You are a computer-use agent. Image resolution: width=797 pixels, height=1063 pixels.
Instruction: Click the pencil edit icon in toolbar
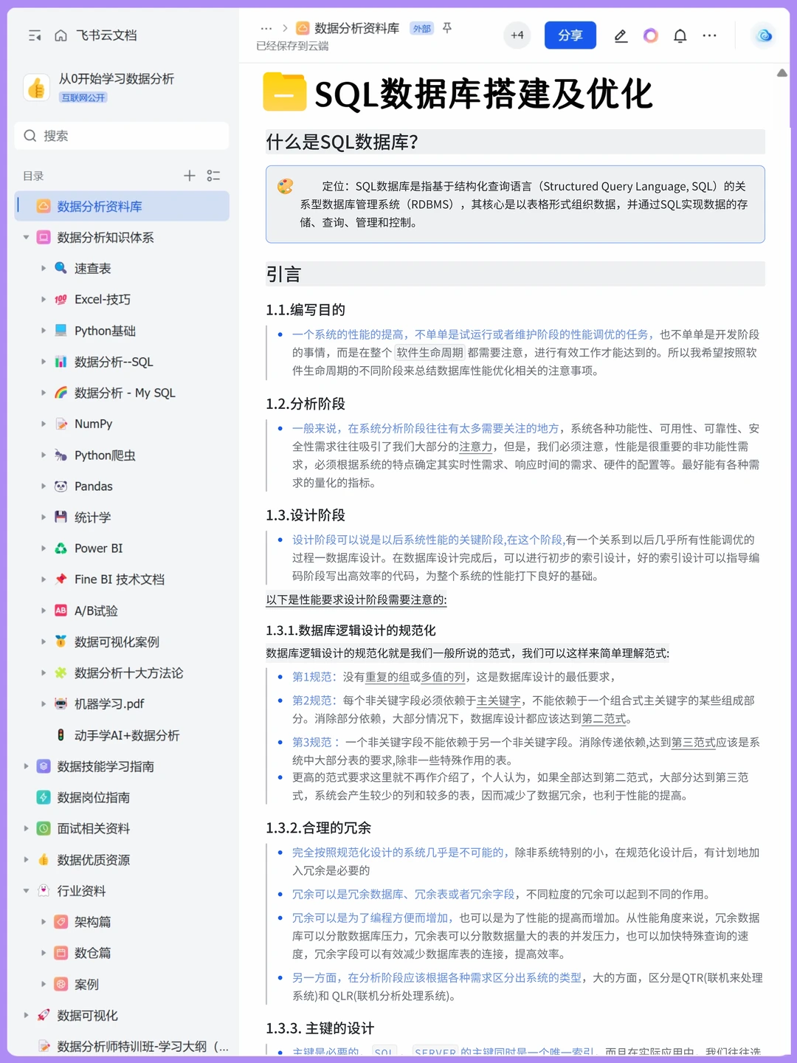620,35
